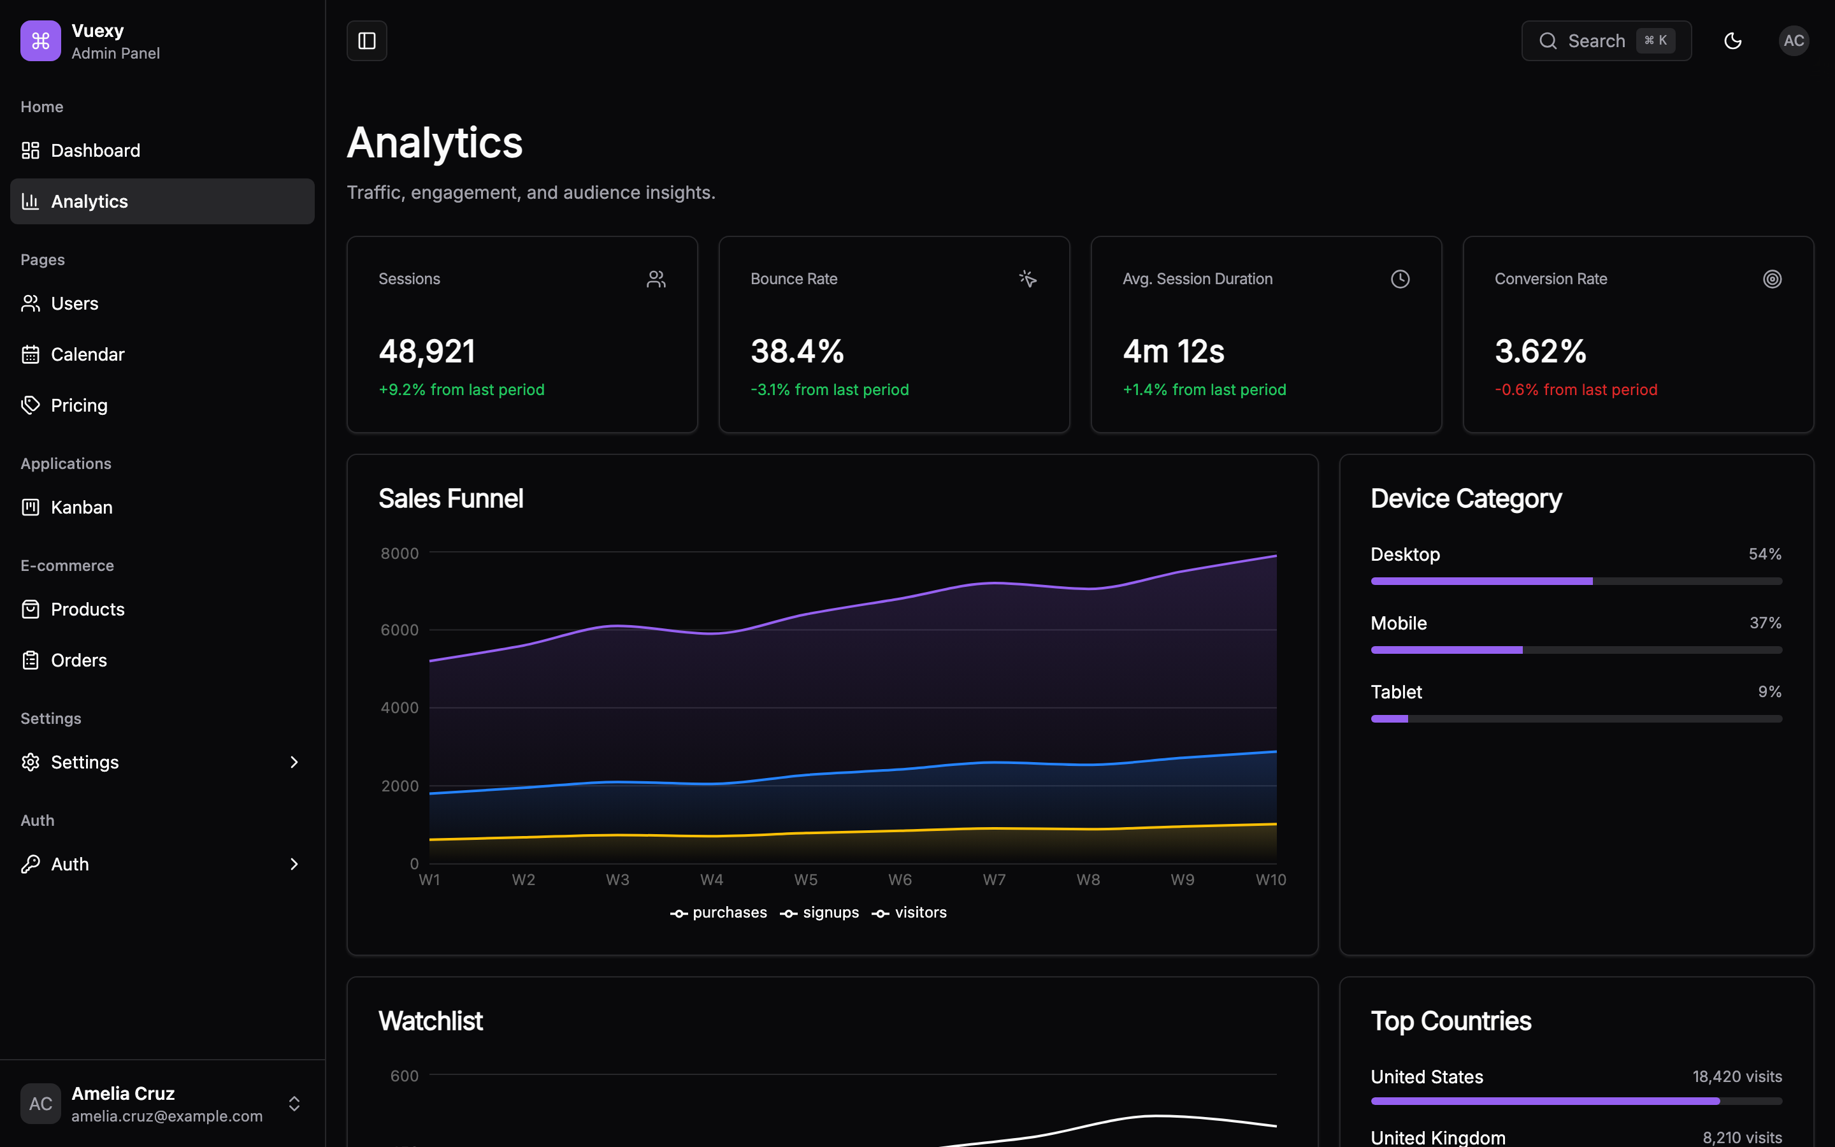The height and width of the screenshot is (1147, 1835).
Task: Click '-0.6% from last period' text
Action: [x=1576, y=390]
